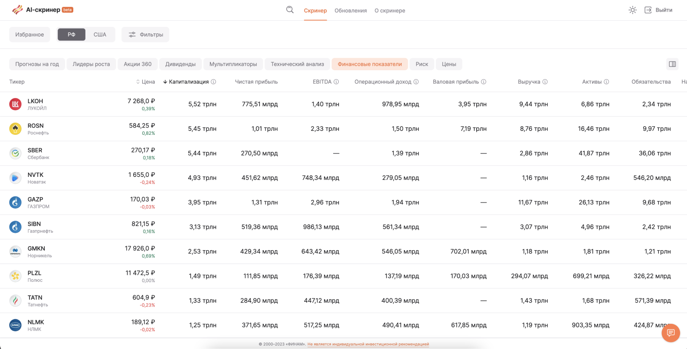687x349 pixels.
Task: Sort by Обязательства column header
Action: 651,82
